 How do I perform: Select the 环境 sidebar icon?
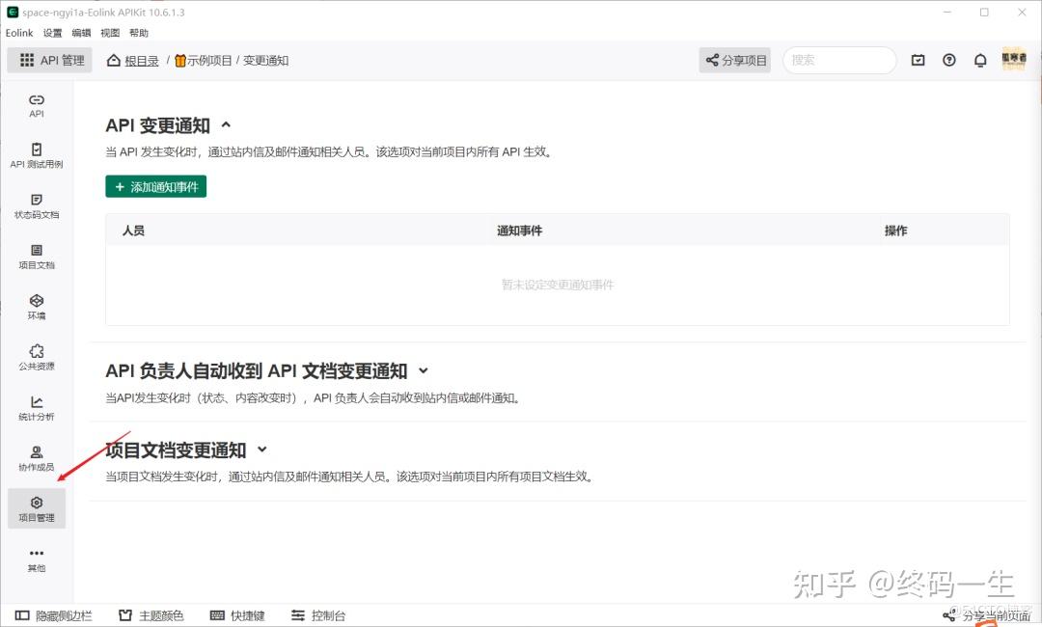pos(36,306)
